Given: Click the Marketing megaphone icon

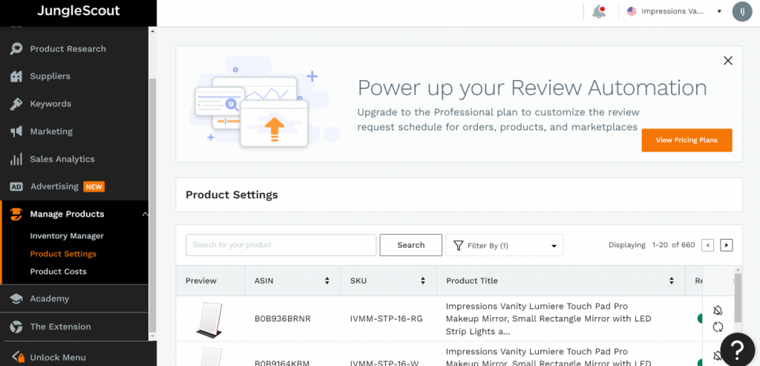Looking at the screenshot, I should pyautogui.click(x=16, y=131).
